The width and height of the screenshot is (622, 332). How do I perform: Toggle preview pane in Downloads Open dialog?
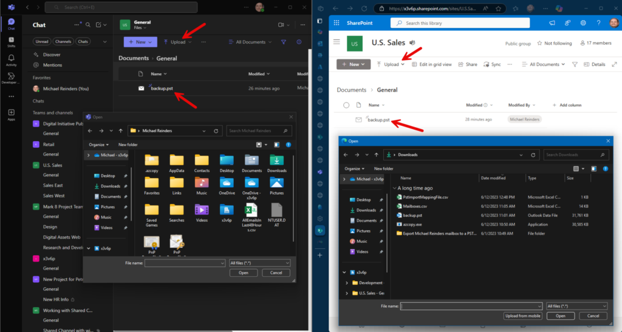(x=594, y=169)
